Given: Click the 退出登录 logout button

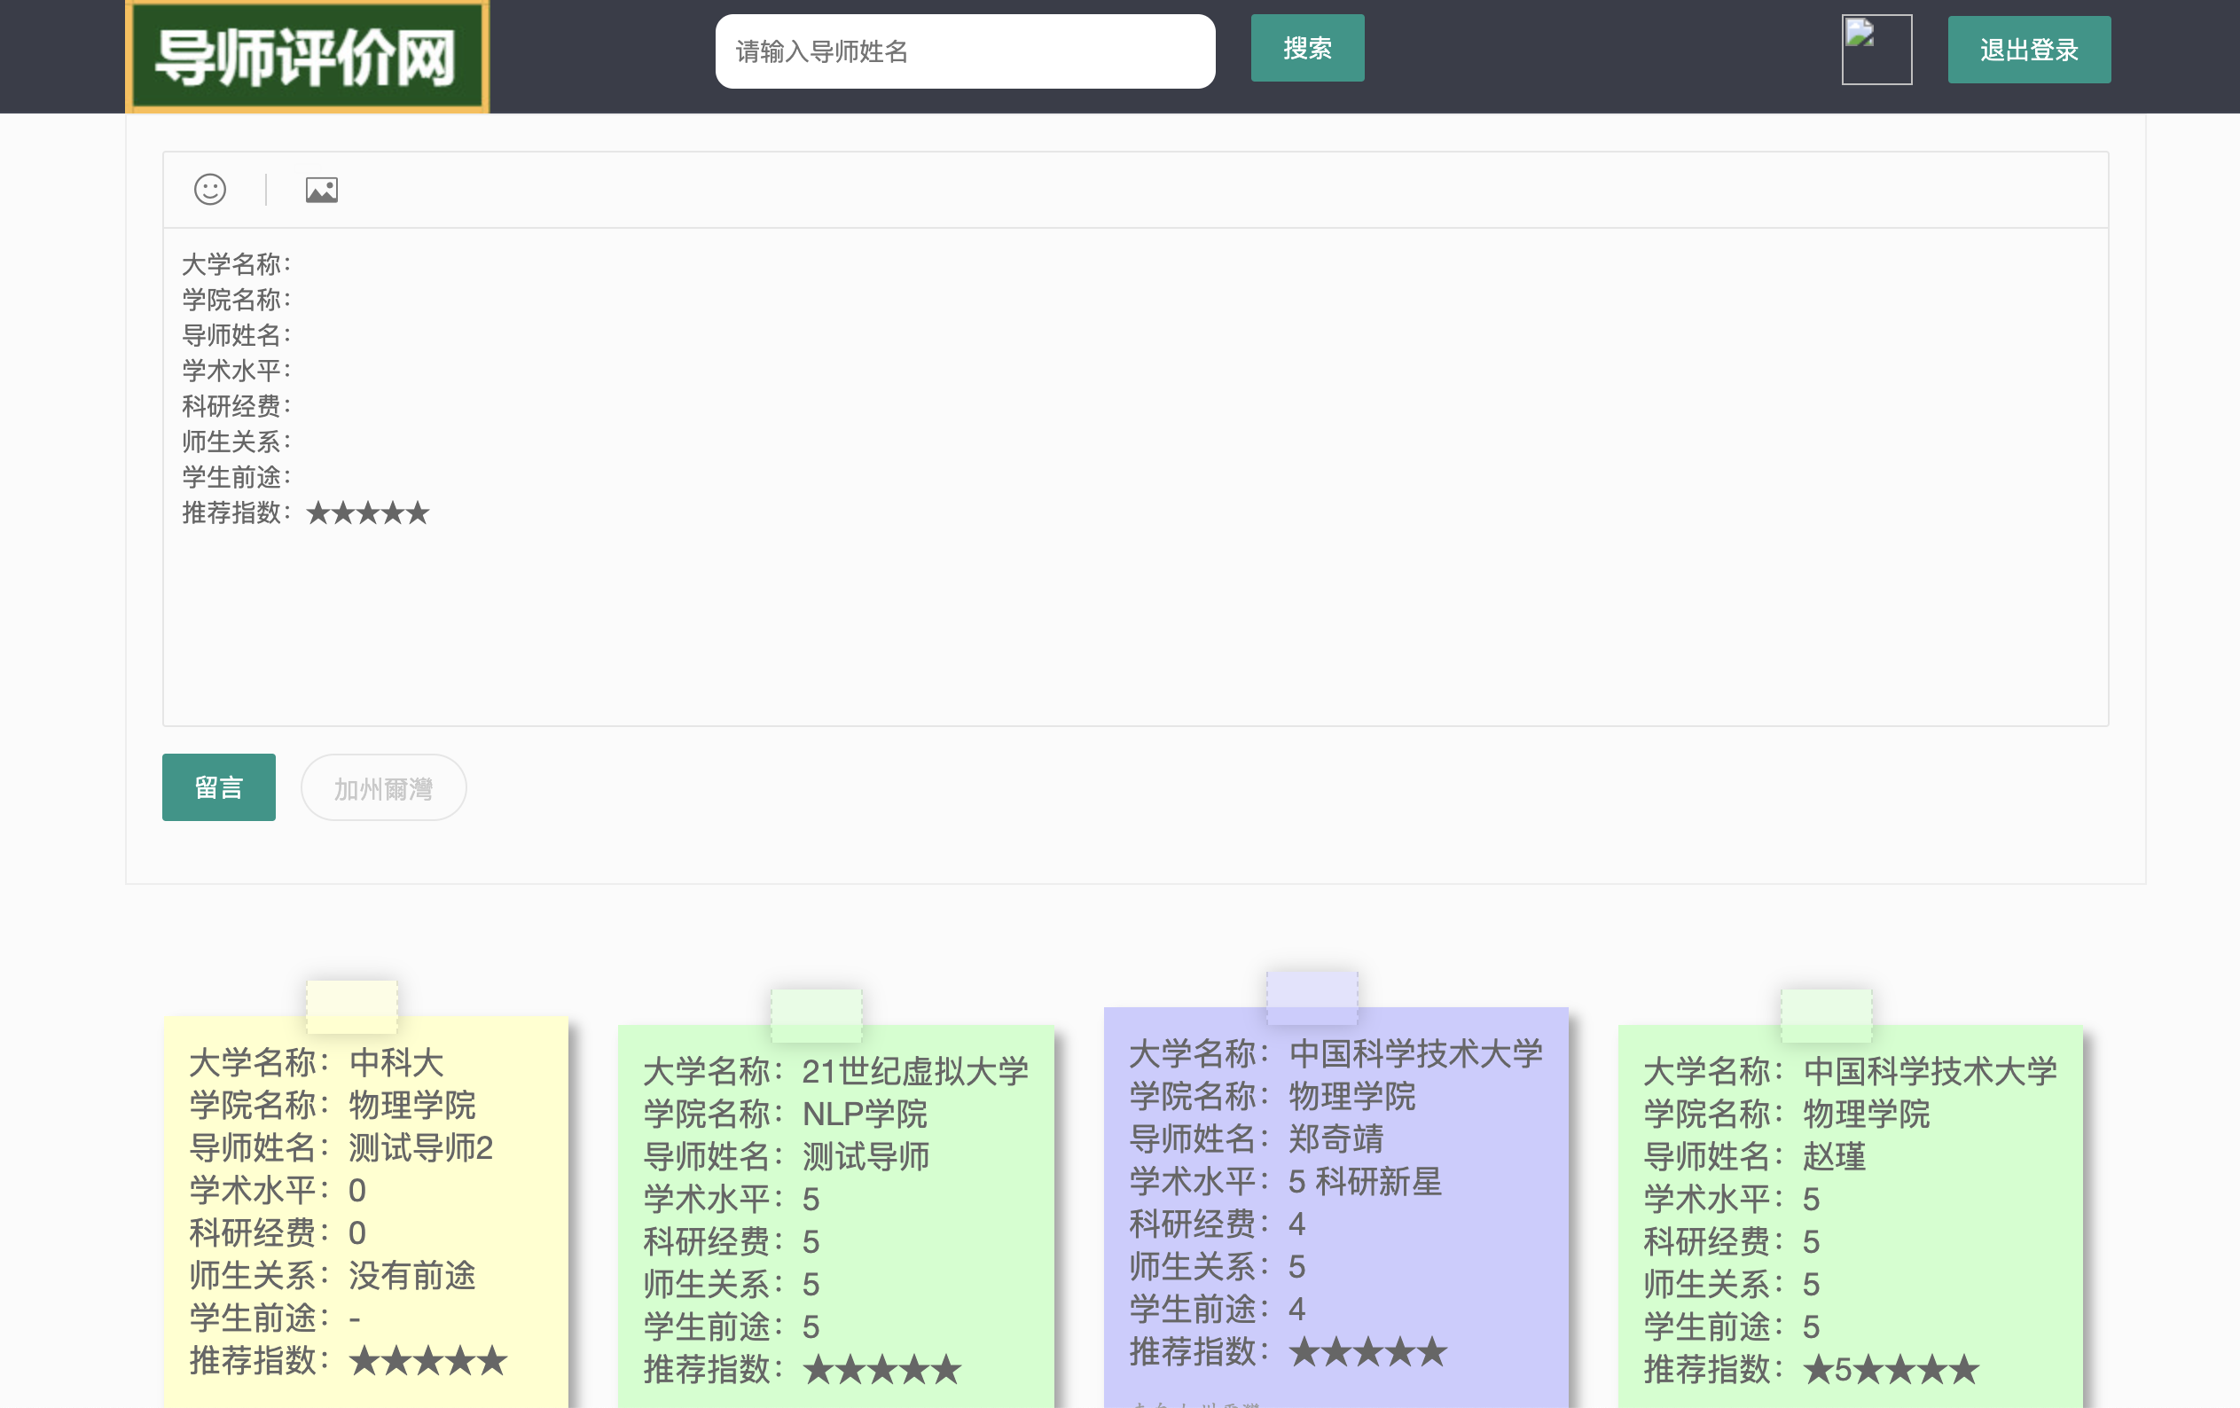Looking at the screenshot, I should (2028, 51).
